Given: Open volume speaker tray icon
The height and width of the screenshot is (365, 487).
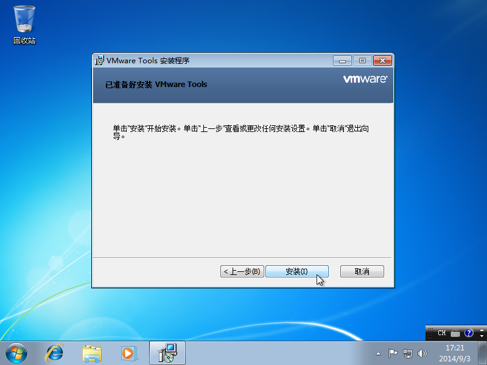Looking at the screenshot, I should click(422, 353).
